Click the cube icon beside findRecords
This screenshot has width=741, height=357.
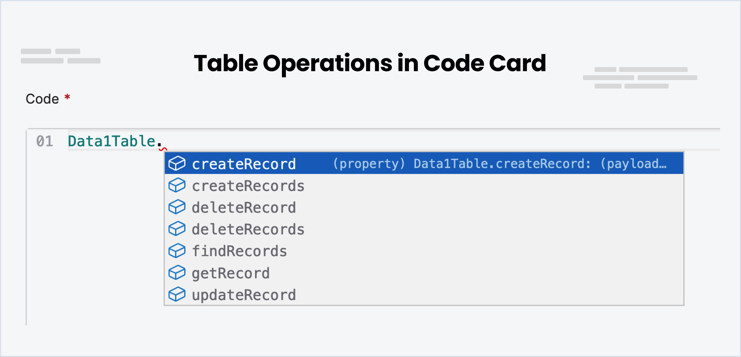tap(177, 251)
